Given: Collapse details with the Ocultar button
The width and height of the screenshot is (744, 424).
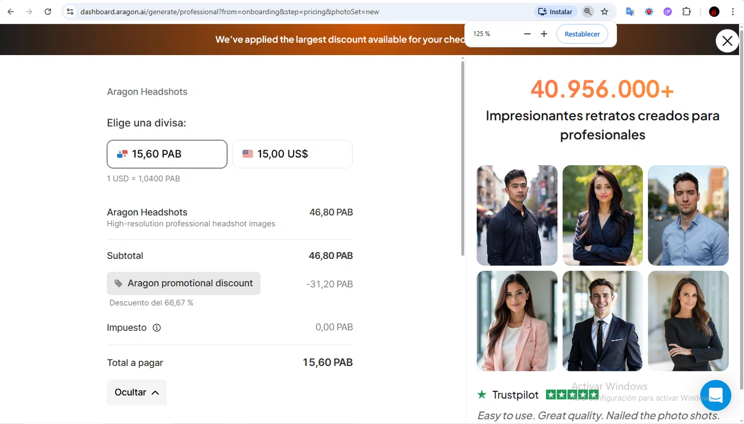Looking at the screenshot, I should pyautogui.click(x=137, y=392).
